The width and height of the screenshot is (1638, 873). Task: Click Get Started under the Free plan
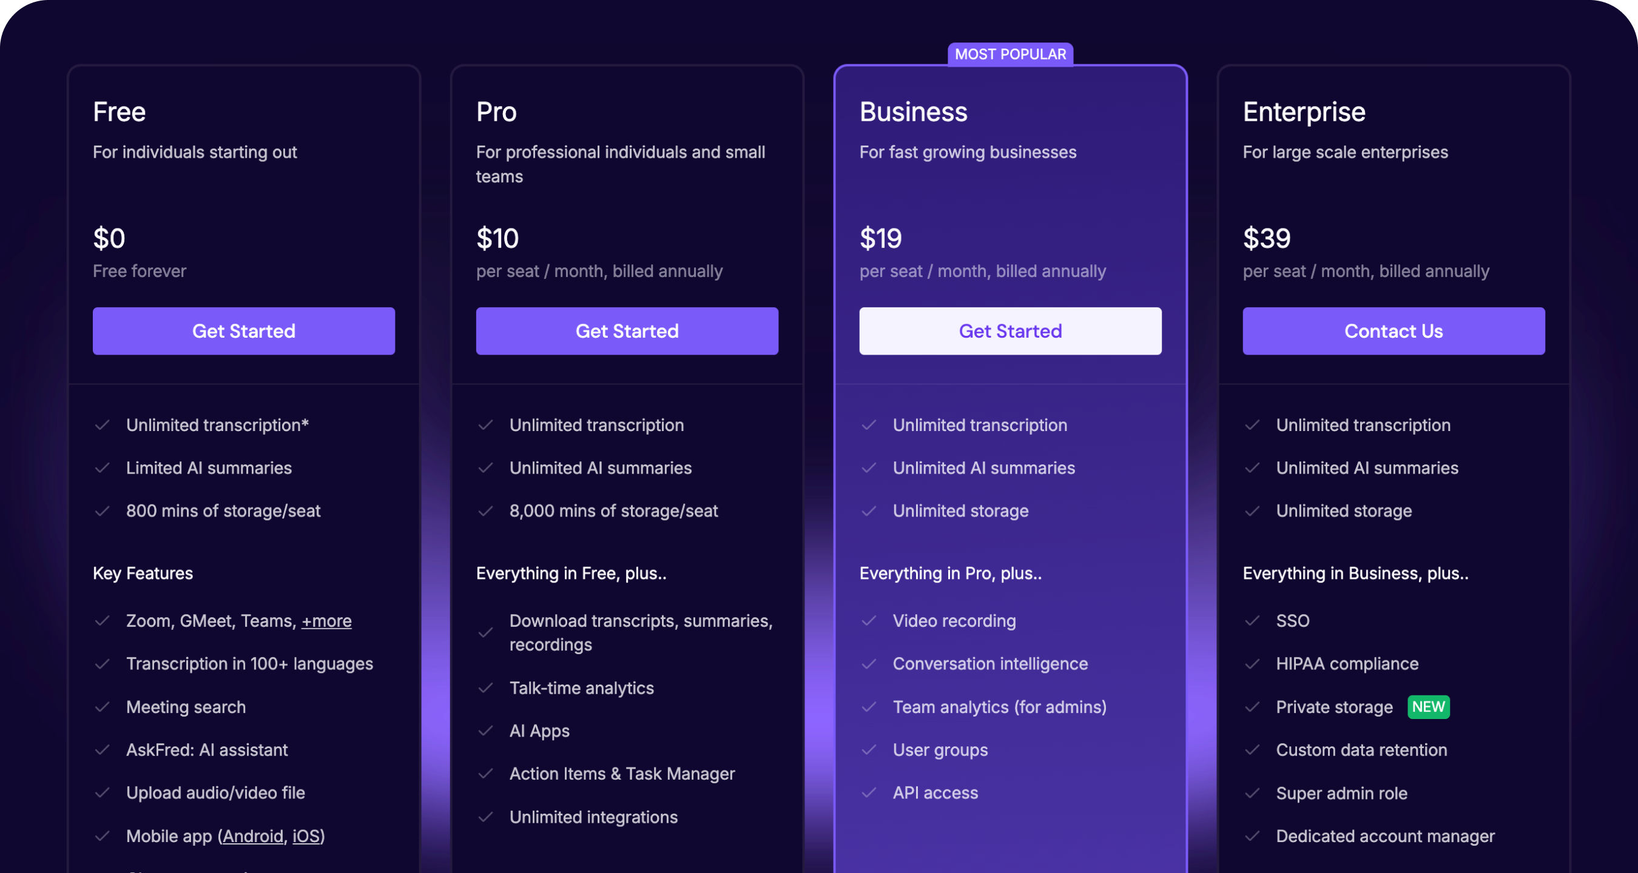[x=243, y=330]
